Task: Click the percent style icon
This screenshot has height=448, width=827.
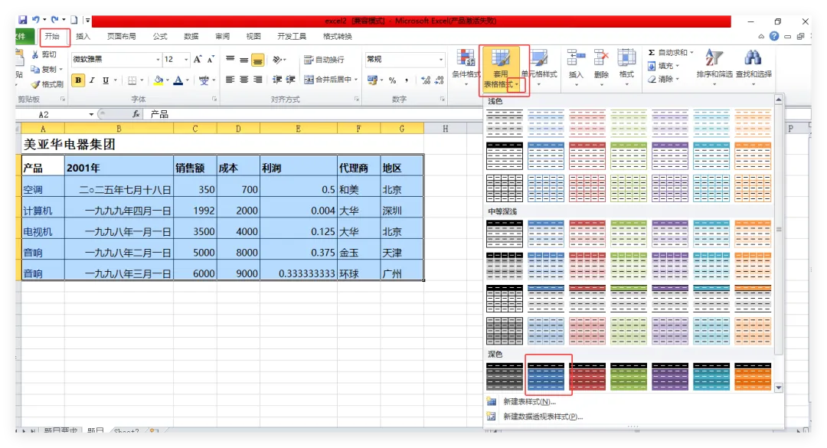Action: point(392,80)
